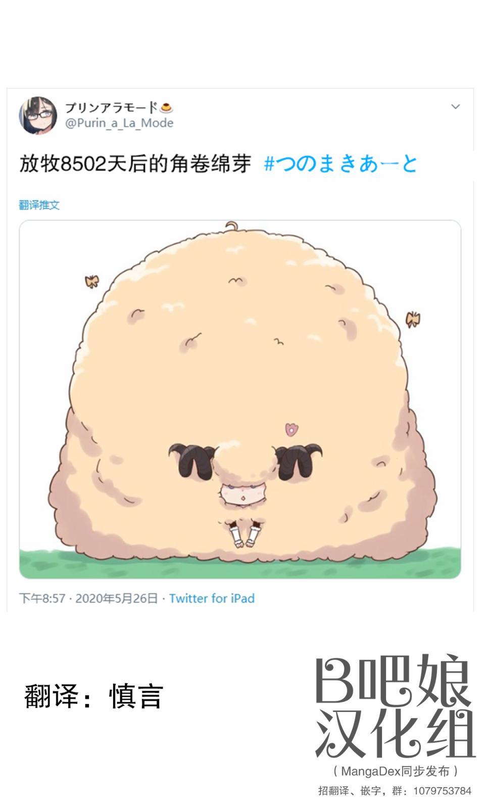Click the 翻译推文 translate tweet link
The width and height of the screenshot is (485, 809).
coord(39,205)
